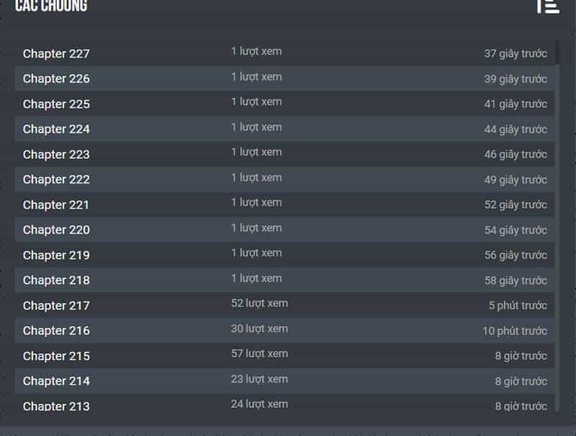Open Chapter 222

pos(56,179)
